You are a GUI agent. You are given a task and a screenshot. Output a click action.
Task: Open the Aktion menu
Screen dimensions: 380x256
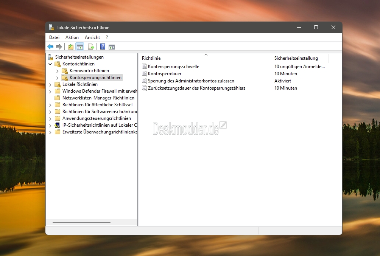click(x=72, y=37)
